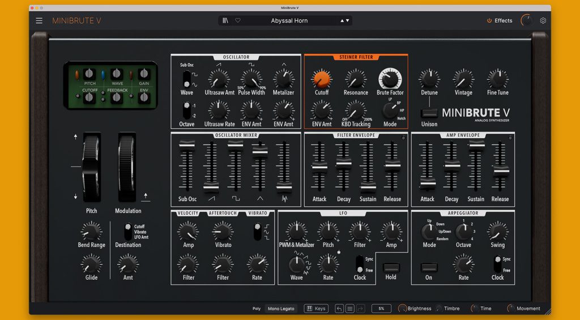Viewport: 580px width, 320px height.
Task: Click the Resonance knob
Action: pyautogui.click(x=356, y=79)
